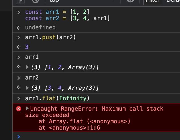Focus the Filter input field

(x=153, y=2)
